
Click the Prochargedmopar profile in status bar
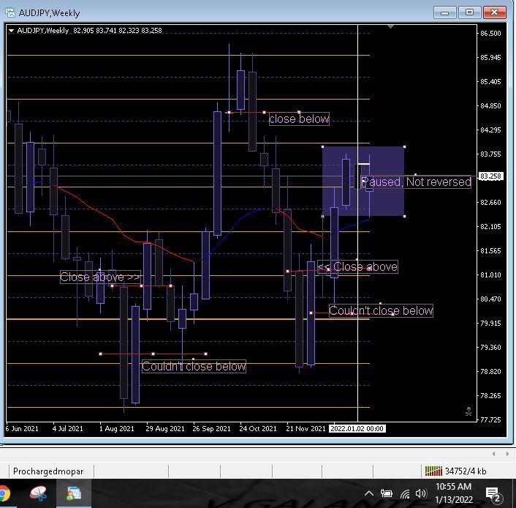(48, 471)
